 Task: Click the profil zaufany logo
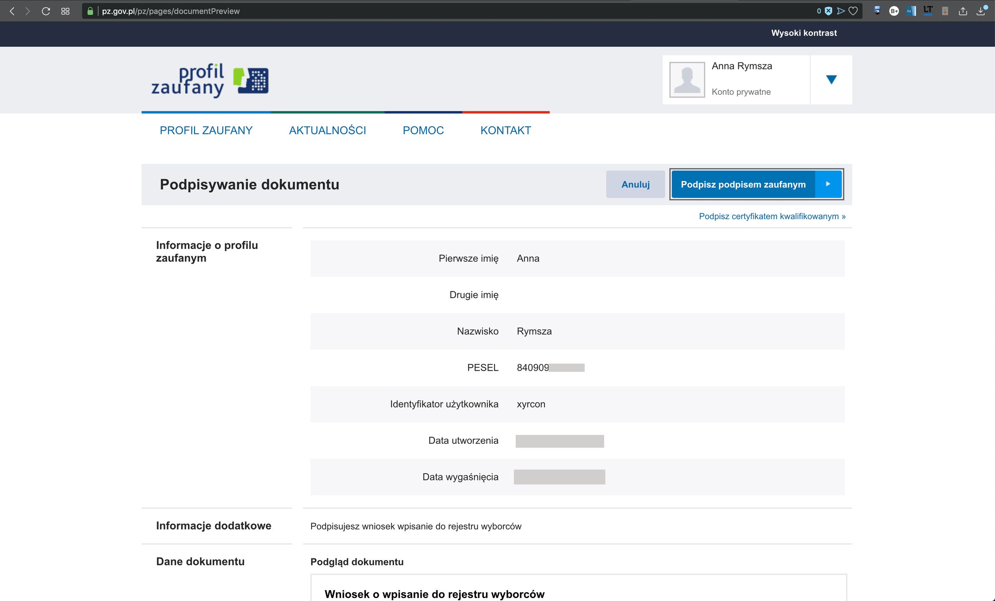coord(210,80)
